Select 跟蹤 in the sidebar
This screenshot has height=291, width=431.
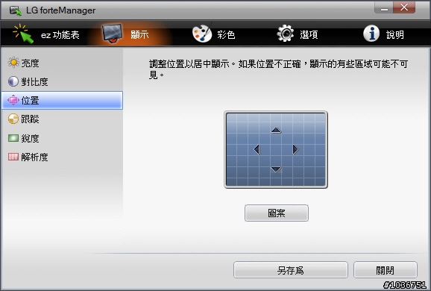(x=62, y=119)
